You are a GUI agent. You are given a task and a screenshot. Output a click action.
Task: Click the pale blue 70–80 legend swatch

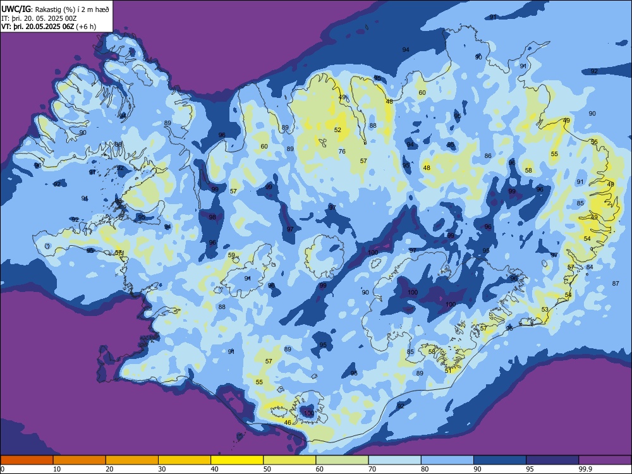(x=395, y=460)
